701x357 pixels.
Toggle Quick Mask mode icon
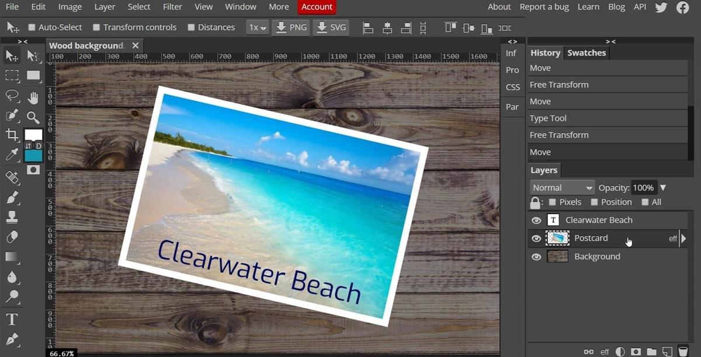point(33,170)
